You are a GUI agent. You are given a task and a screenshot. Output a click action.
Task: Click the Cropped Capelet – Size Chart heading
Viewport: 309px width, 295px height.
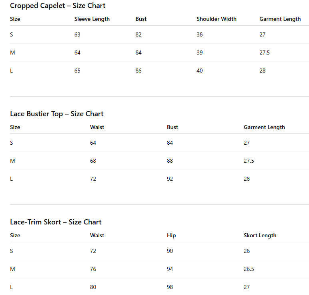(x=58, y=6)
